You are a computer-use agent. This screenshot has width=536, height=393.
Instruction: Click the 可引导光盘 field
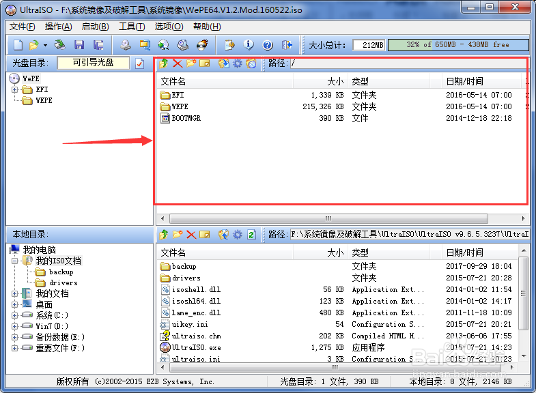tap(94, 63)
